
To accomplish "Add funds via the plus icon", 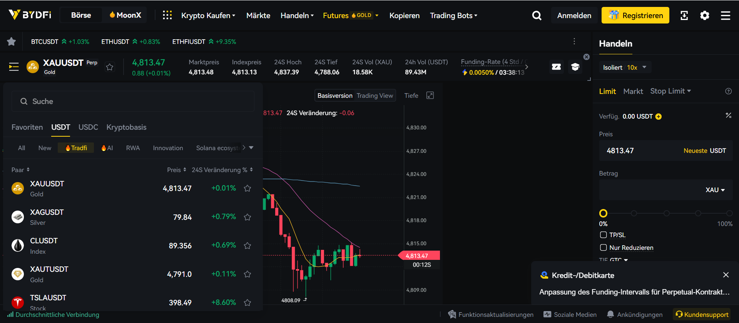I will pos(659,117).
